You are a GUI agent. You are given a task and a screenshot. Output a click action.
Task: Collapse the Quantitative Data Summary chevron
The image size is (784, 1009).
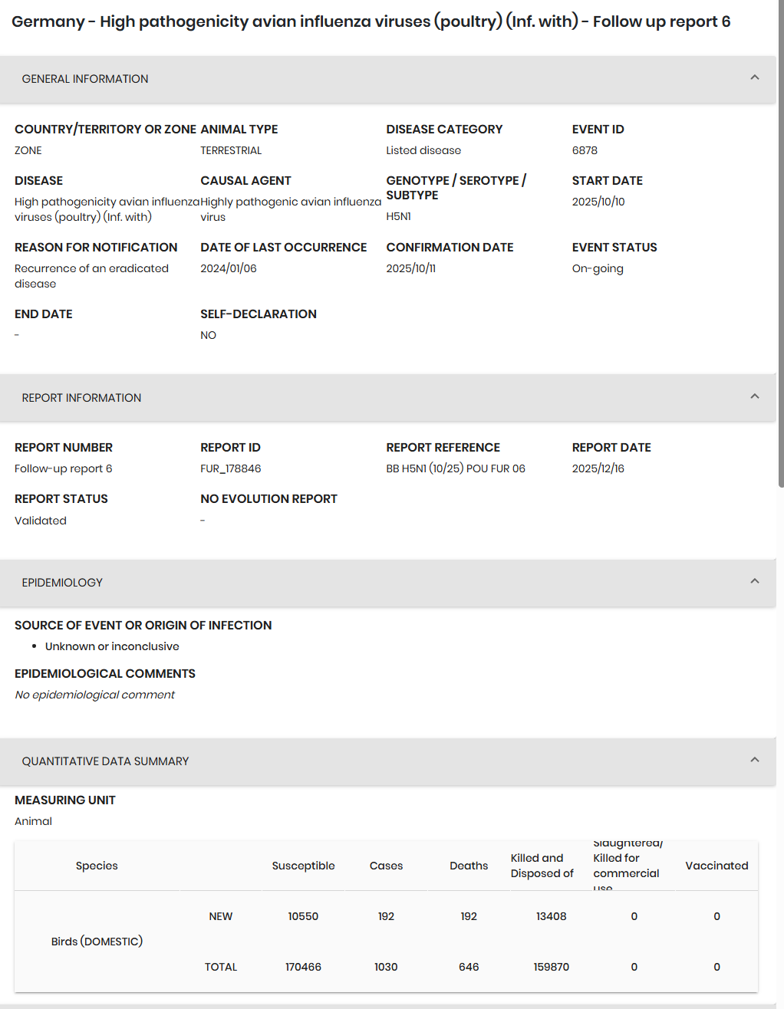(x=755, y=760)
